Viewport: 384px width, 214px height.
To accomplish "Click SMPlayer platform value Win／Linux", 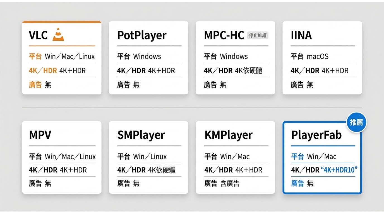I will [x=150, y=157].
